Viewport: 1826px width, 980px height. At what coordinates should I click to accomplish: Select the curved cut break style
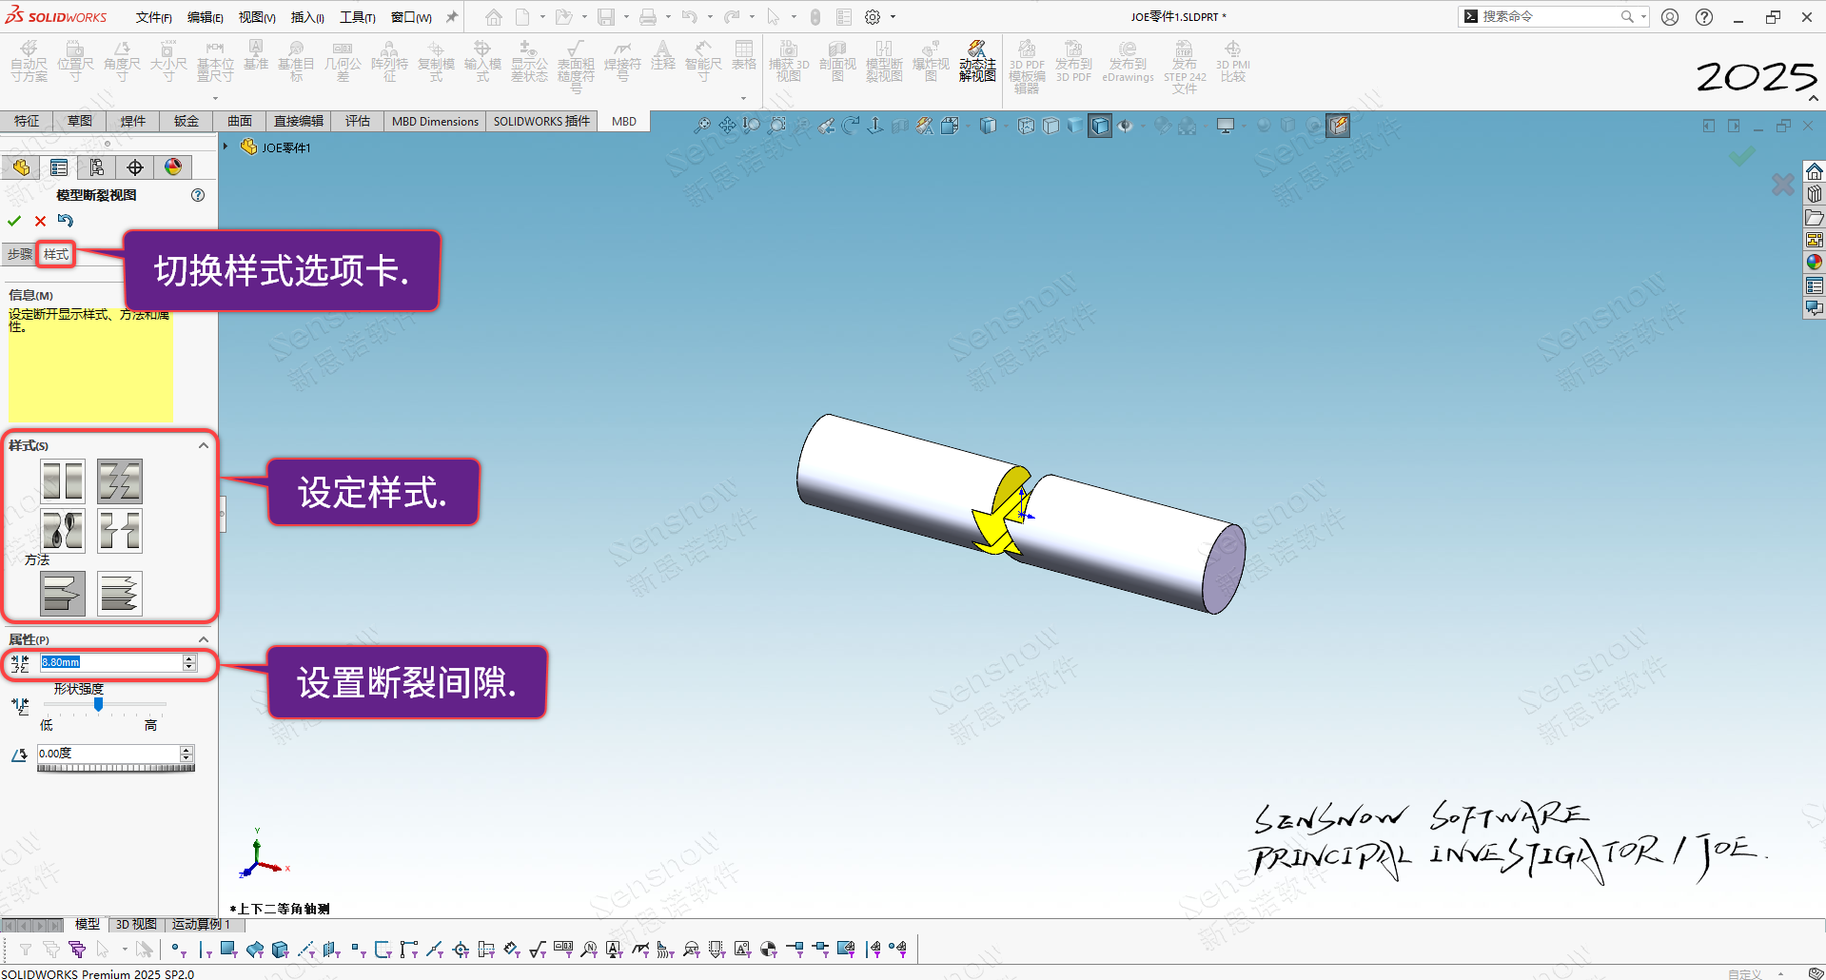63,531
